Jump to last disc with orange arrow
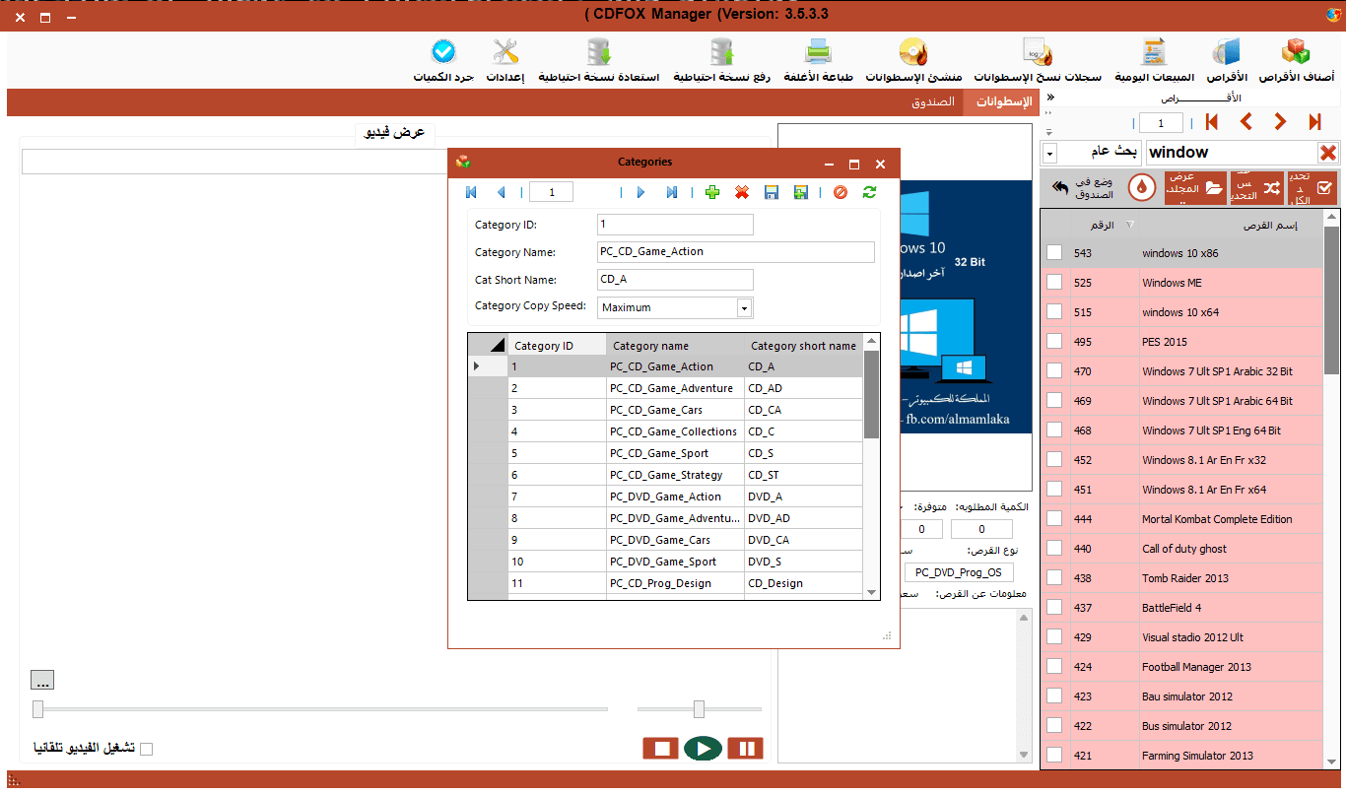Image resolution: width=1346 pixels, height=795 pixels. click(x=1314, y=122)
